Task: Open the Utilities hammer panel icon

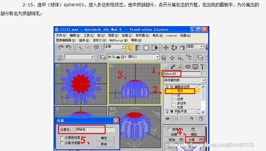Action: [x=203, y=66]
